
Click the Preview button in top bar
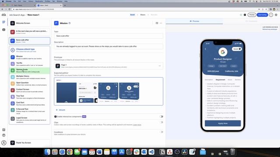coord(252,15)
